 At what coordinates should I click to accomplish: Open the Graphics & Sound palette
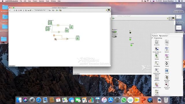167,85
